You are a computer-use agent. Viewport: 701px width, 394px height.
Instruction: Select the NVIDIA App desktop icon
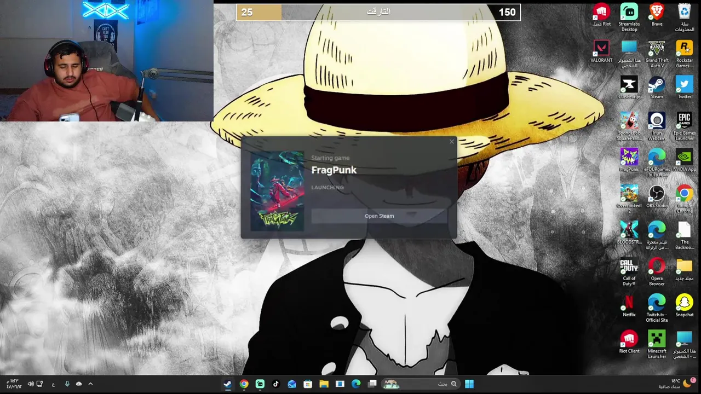[x=685, y=160]
